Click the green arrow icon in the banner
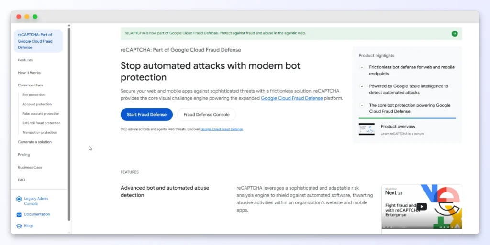 point(455,33)
